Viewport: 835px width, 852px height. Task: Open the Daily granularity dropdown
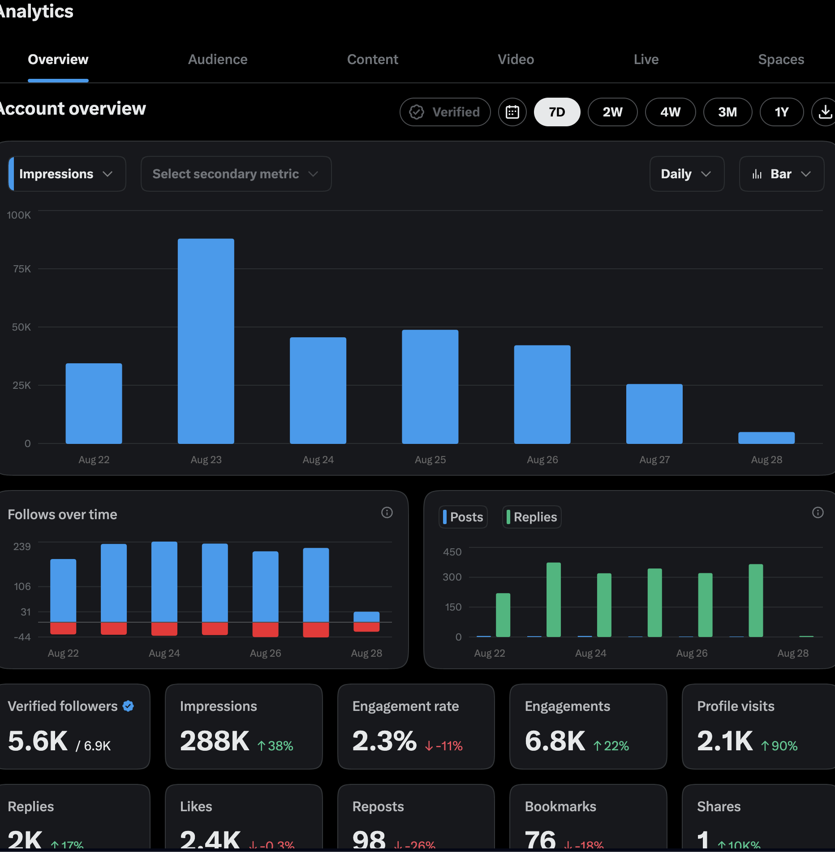tap(687, 174)
